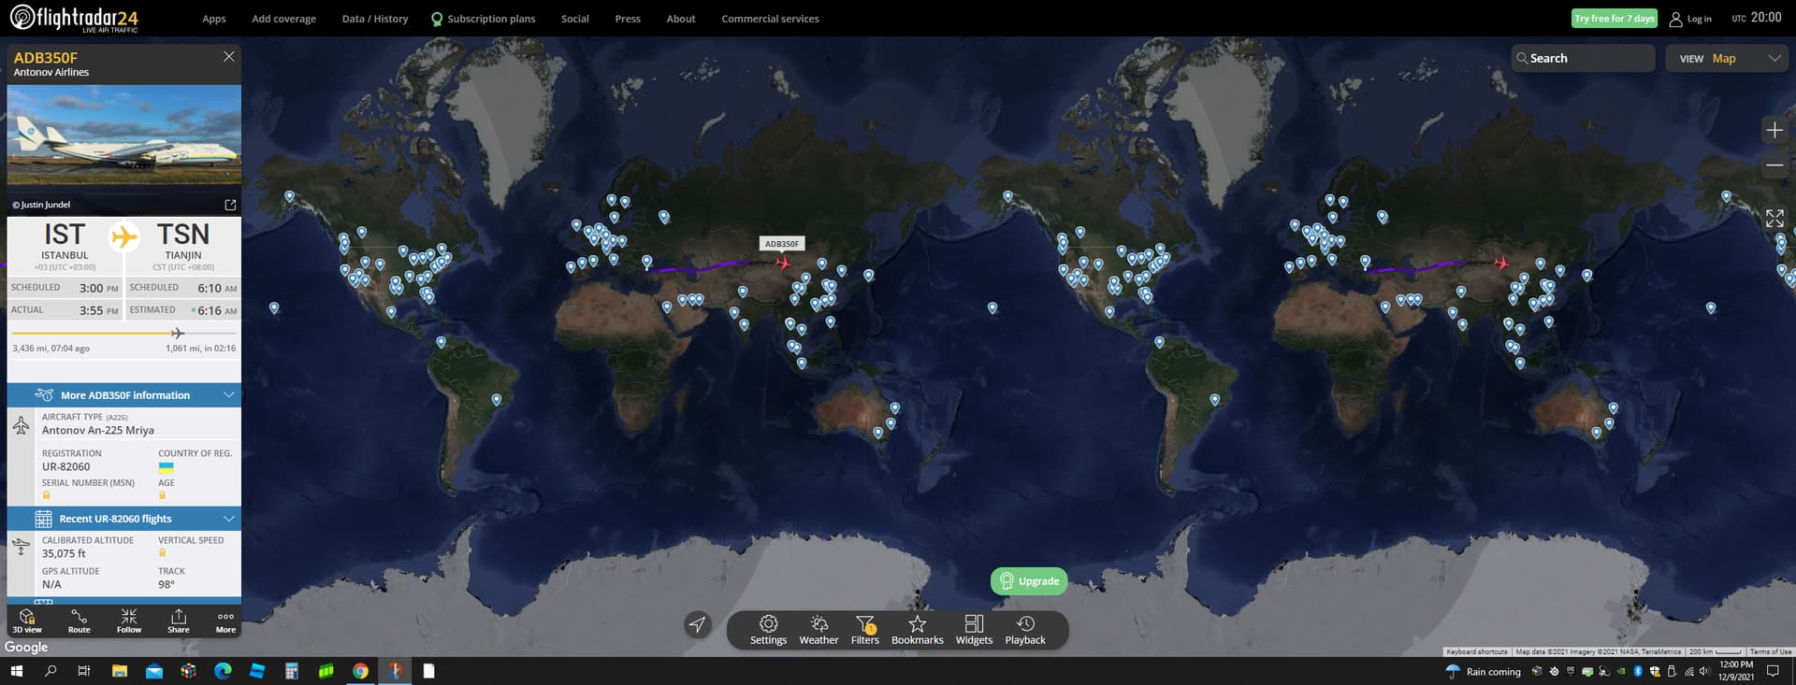Click aircraft type Antonov An-225 Mriya
Image resolution: width=1796 pixels, height=685 pixels.
pos(98,431)
